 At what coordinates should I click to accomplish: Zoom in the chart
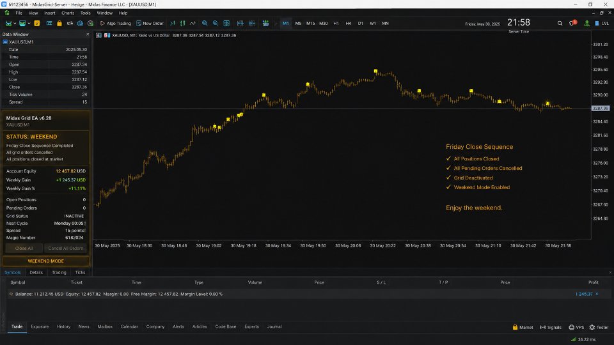[x=205, y=24]
